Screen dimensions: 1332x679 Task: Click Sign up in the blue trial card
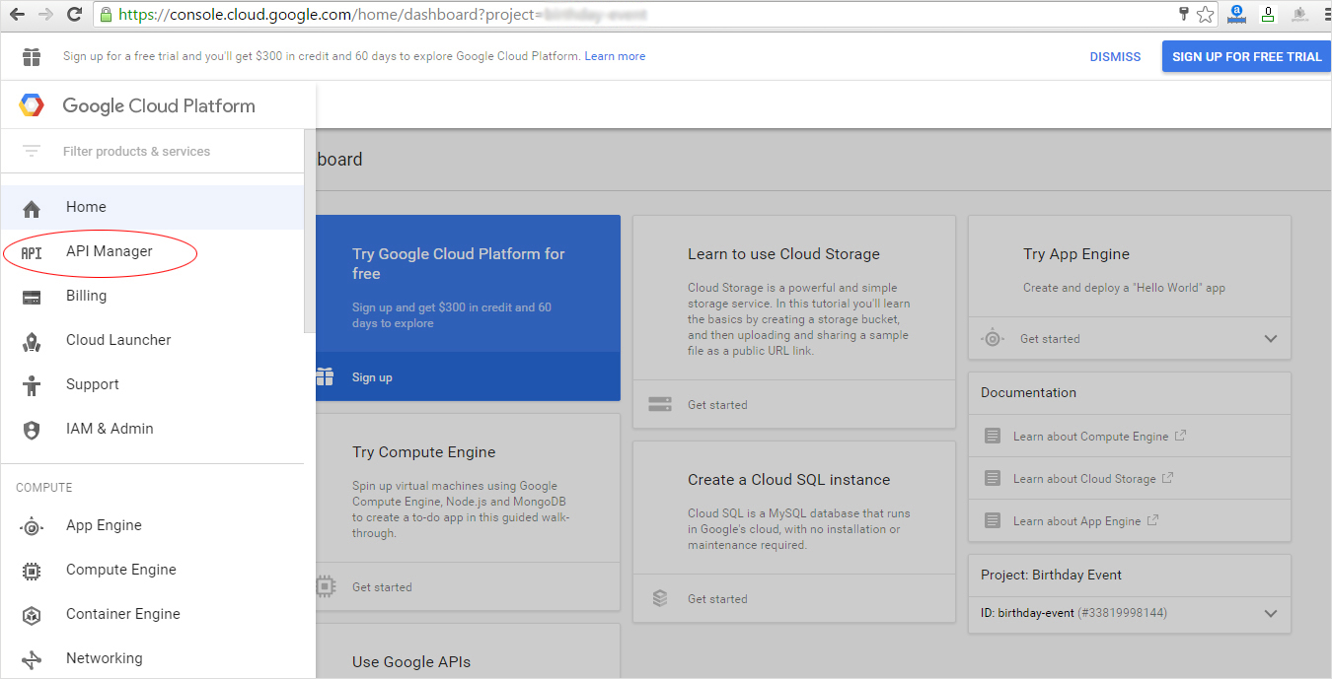[372, 377]
